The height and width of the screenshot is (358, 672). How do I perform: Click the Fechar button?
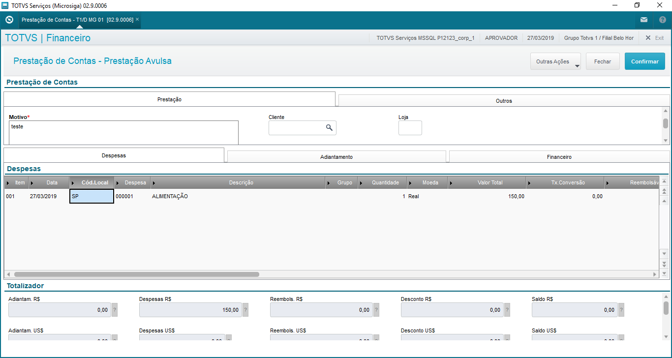pyautogui.click(x=603, y=61)
